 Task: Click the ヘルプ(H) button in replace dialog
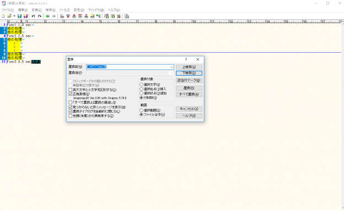click(189, 115)
